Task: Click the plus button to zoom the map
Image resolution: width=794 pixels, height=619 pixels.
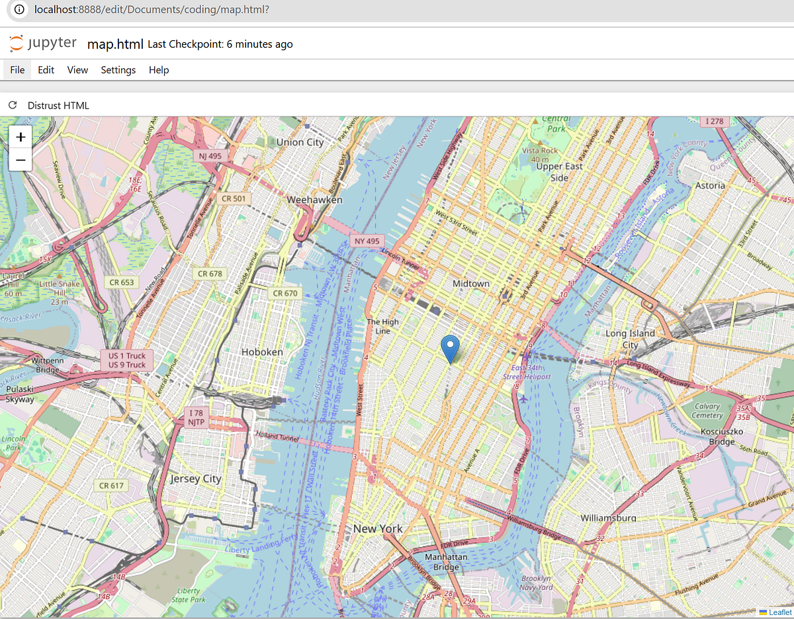Action: 21,137
